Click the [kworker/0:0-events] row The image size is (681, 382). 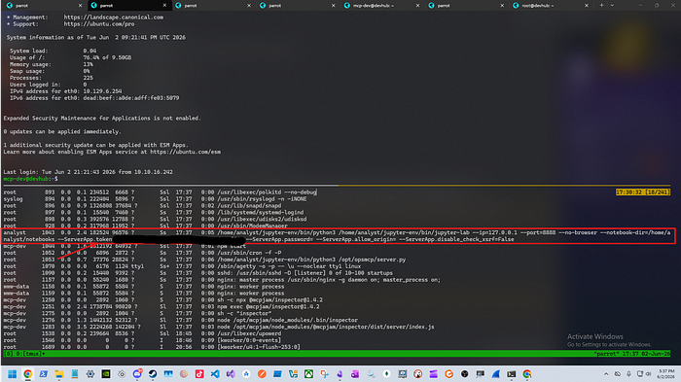point(142,340)
